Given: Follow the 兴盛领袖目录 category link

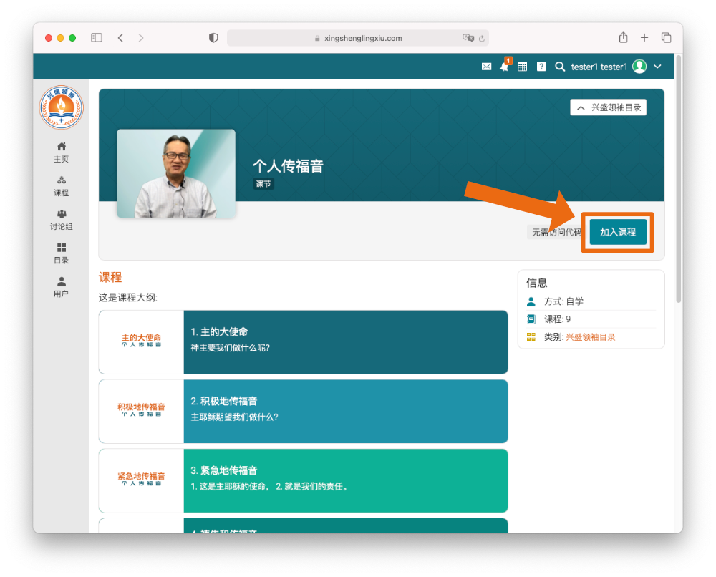Looking at the screenshot, I should click(x=590, y=337).
